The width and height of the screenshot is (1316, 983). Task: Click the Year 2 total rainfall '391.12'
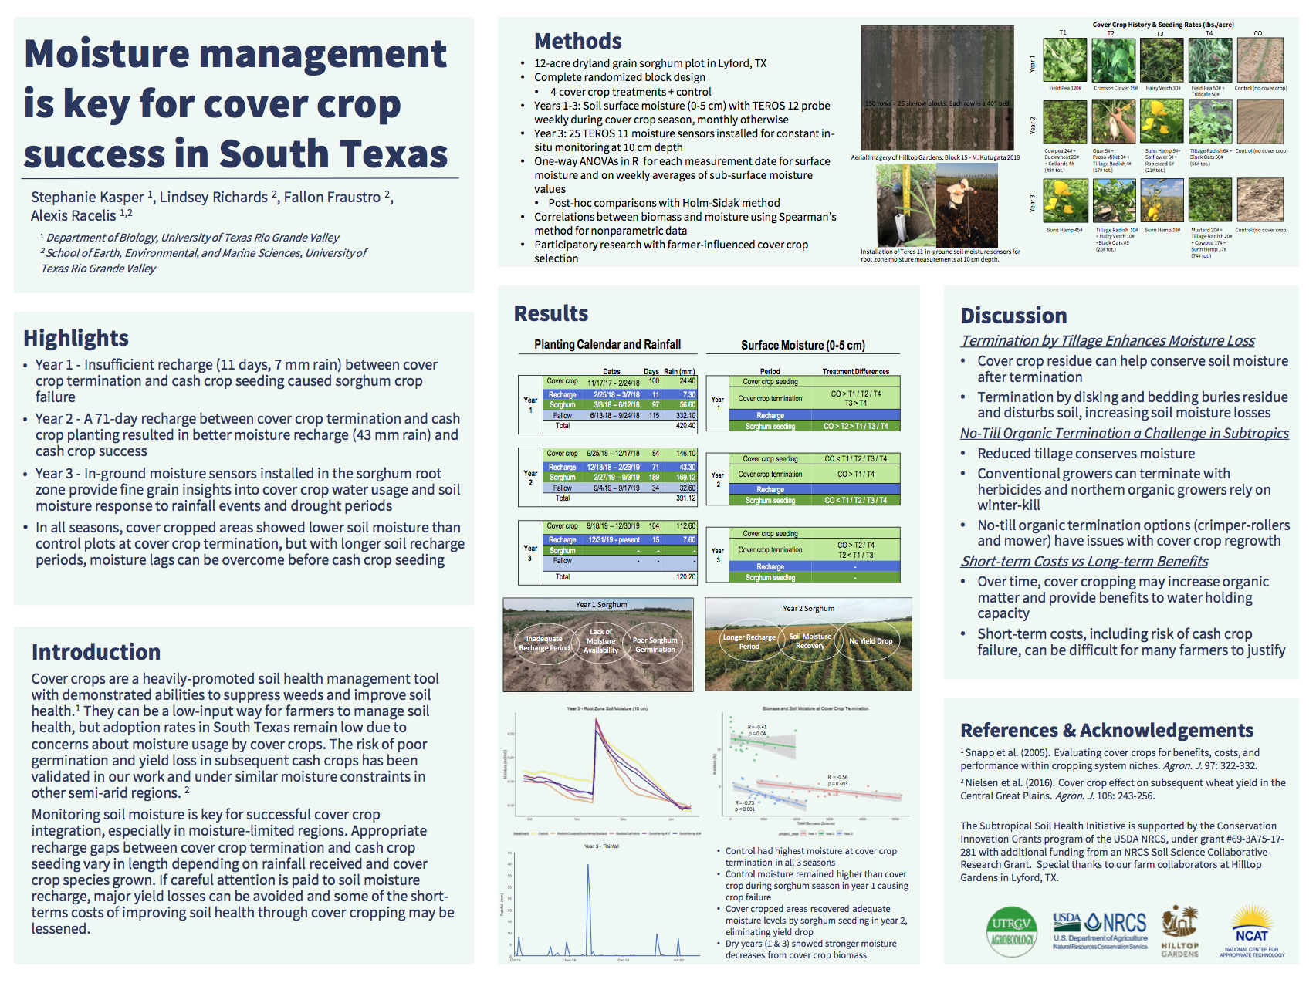tap(686, 498)
